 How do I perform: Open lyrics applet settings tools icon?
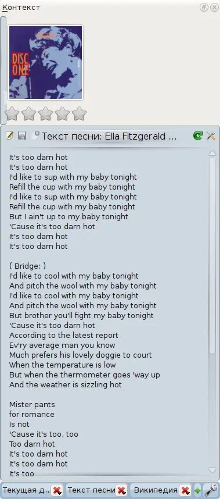(211, 136)
